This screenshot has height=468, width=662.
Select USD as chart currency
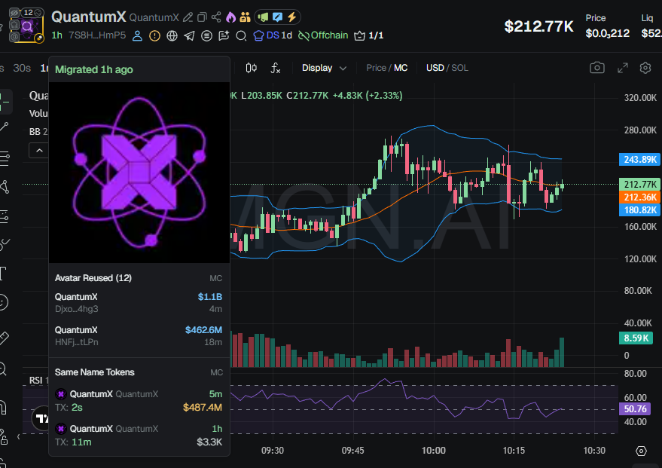click(435, 68)
